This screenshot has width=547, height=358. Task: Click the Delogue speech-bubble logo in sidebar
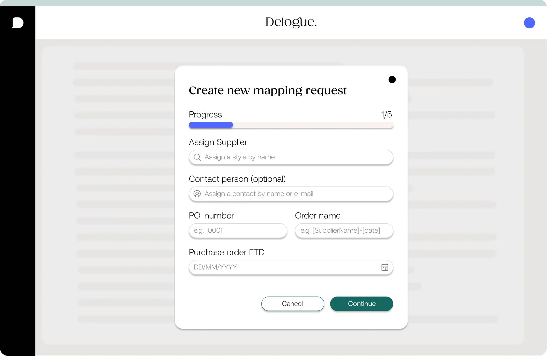(18, 23)
